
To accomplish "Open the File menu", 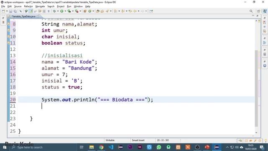I will (3, 7).
